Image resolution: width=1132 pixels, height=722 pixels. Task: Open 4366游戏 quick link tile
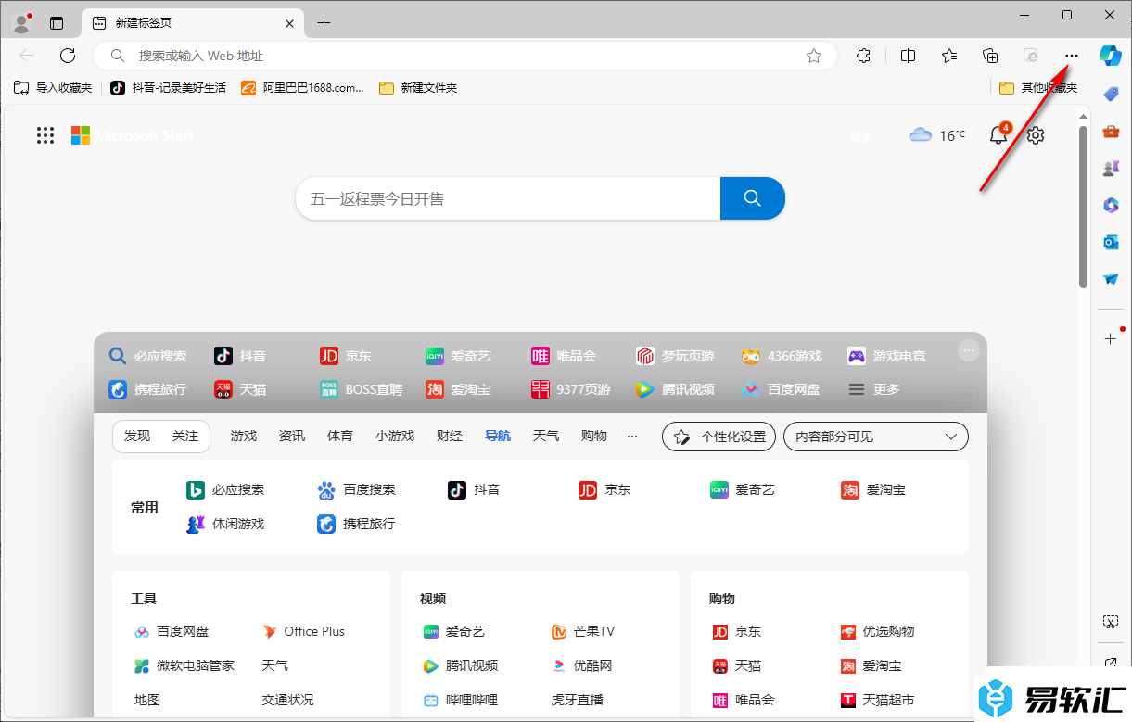point(782,356)
